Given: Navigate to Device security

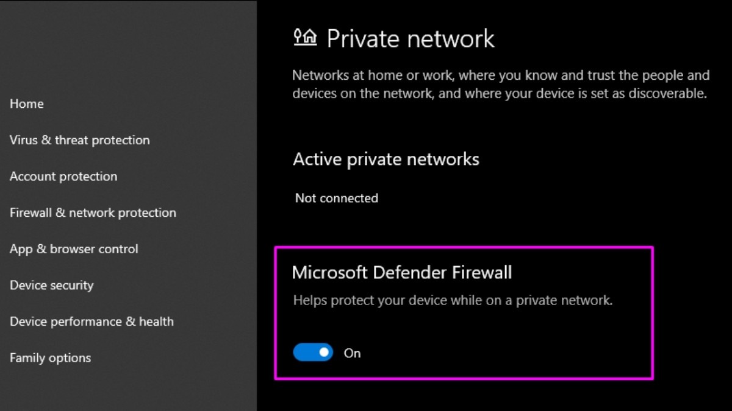Looking at the screenshot, I should [x=52, y=286].
